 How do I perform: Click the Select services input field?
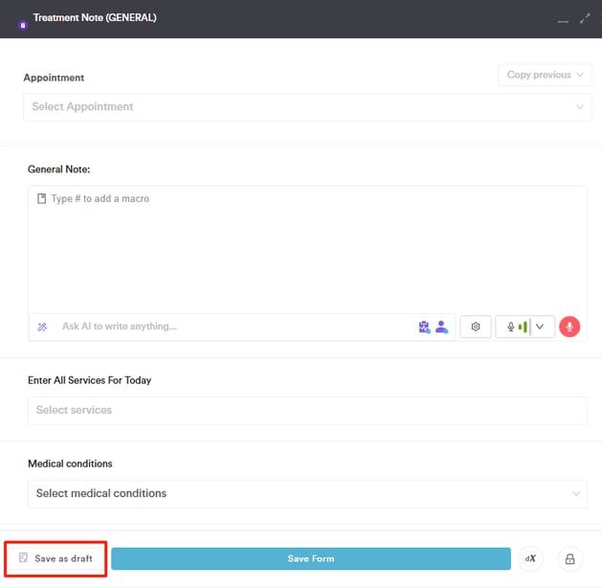tap(307, 410)
